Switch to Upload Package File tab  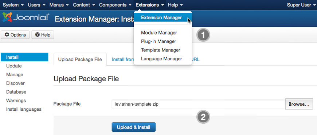point(80,60)
